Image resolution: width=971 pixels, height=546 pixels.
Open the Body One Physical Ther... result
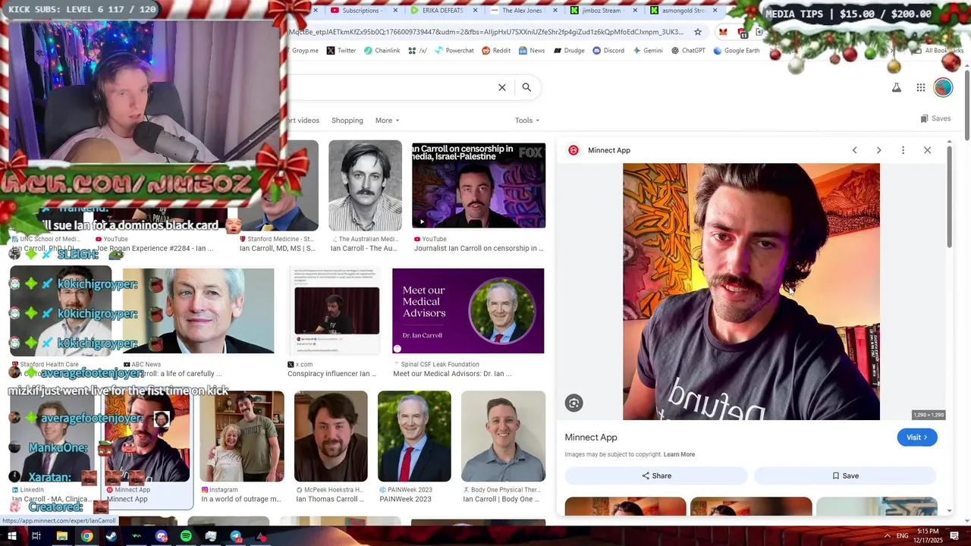point(504,437)
